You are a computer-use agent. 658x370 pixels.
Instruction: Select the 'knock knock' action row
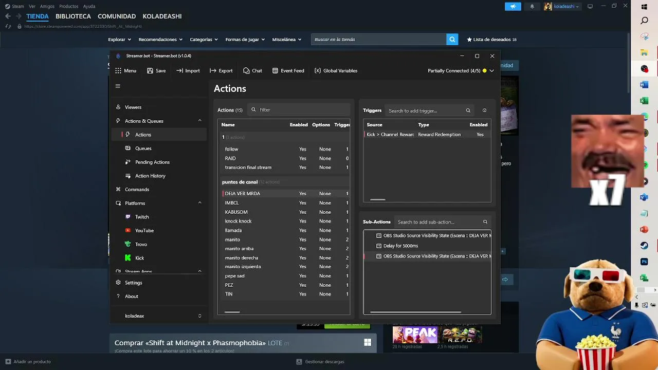tap(286, 221)
